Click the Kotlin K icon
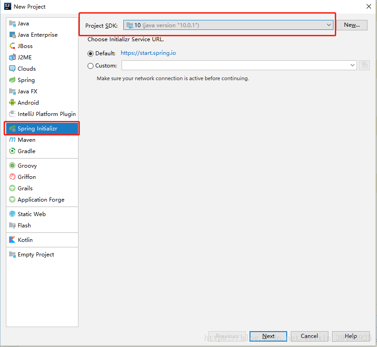The image size is (377, 347). [x=12, y=240]
